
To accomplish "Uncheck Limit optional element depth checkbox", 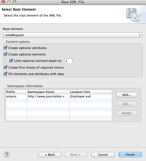I will pyautogui.click(x=11, y=61).
